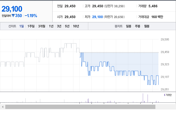The width and height of the screenshot is (176, 113).
Task: Open the 1년 line chart
Action: [51, 26]
